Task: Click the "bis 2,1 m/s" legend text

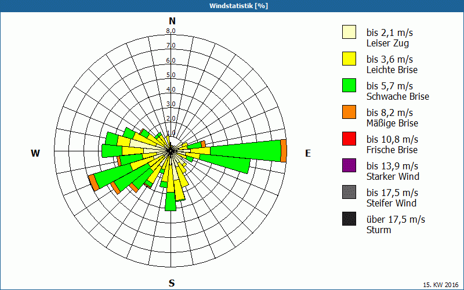Action: 389,32
